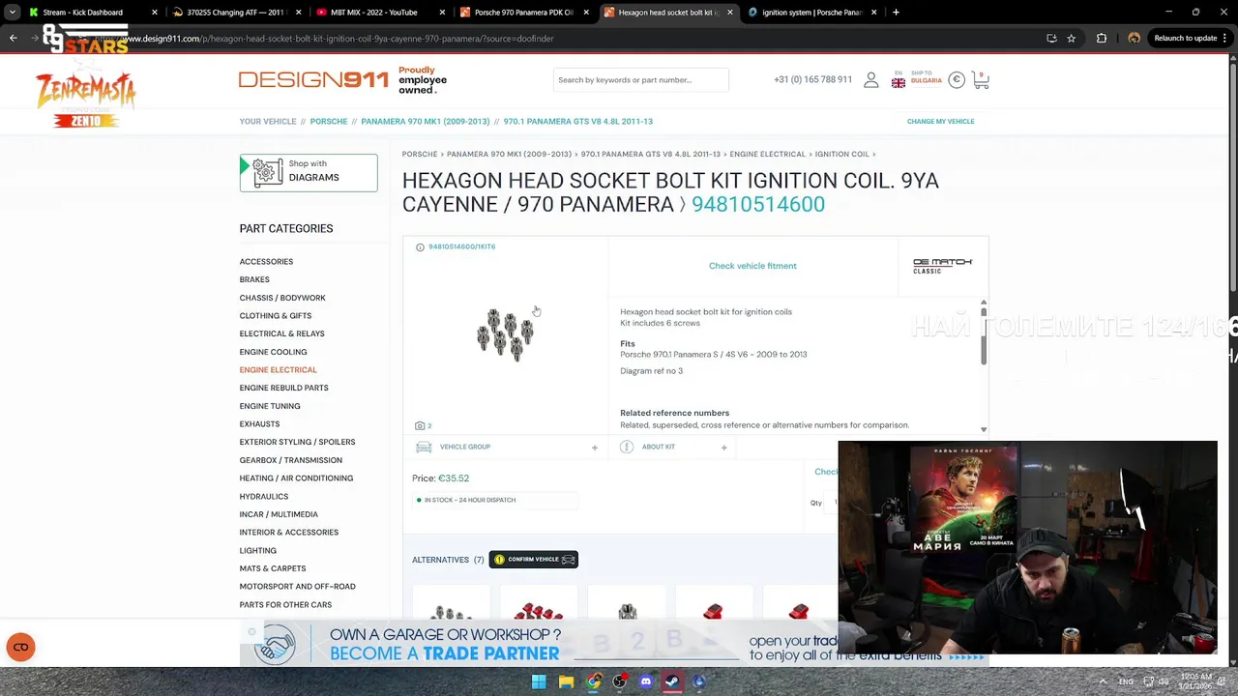Switch to the ignition system Porsche tab

point(811,13)
